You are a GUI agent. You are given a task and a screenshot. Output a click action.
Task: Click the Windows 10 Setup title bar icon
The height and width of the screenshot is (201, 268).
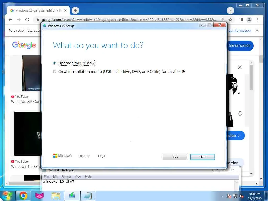[44, 26]
